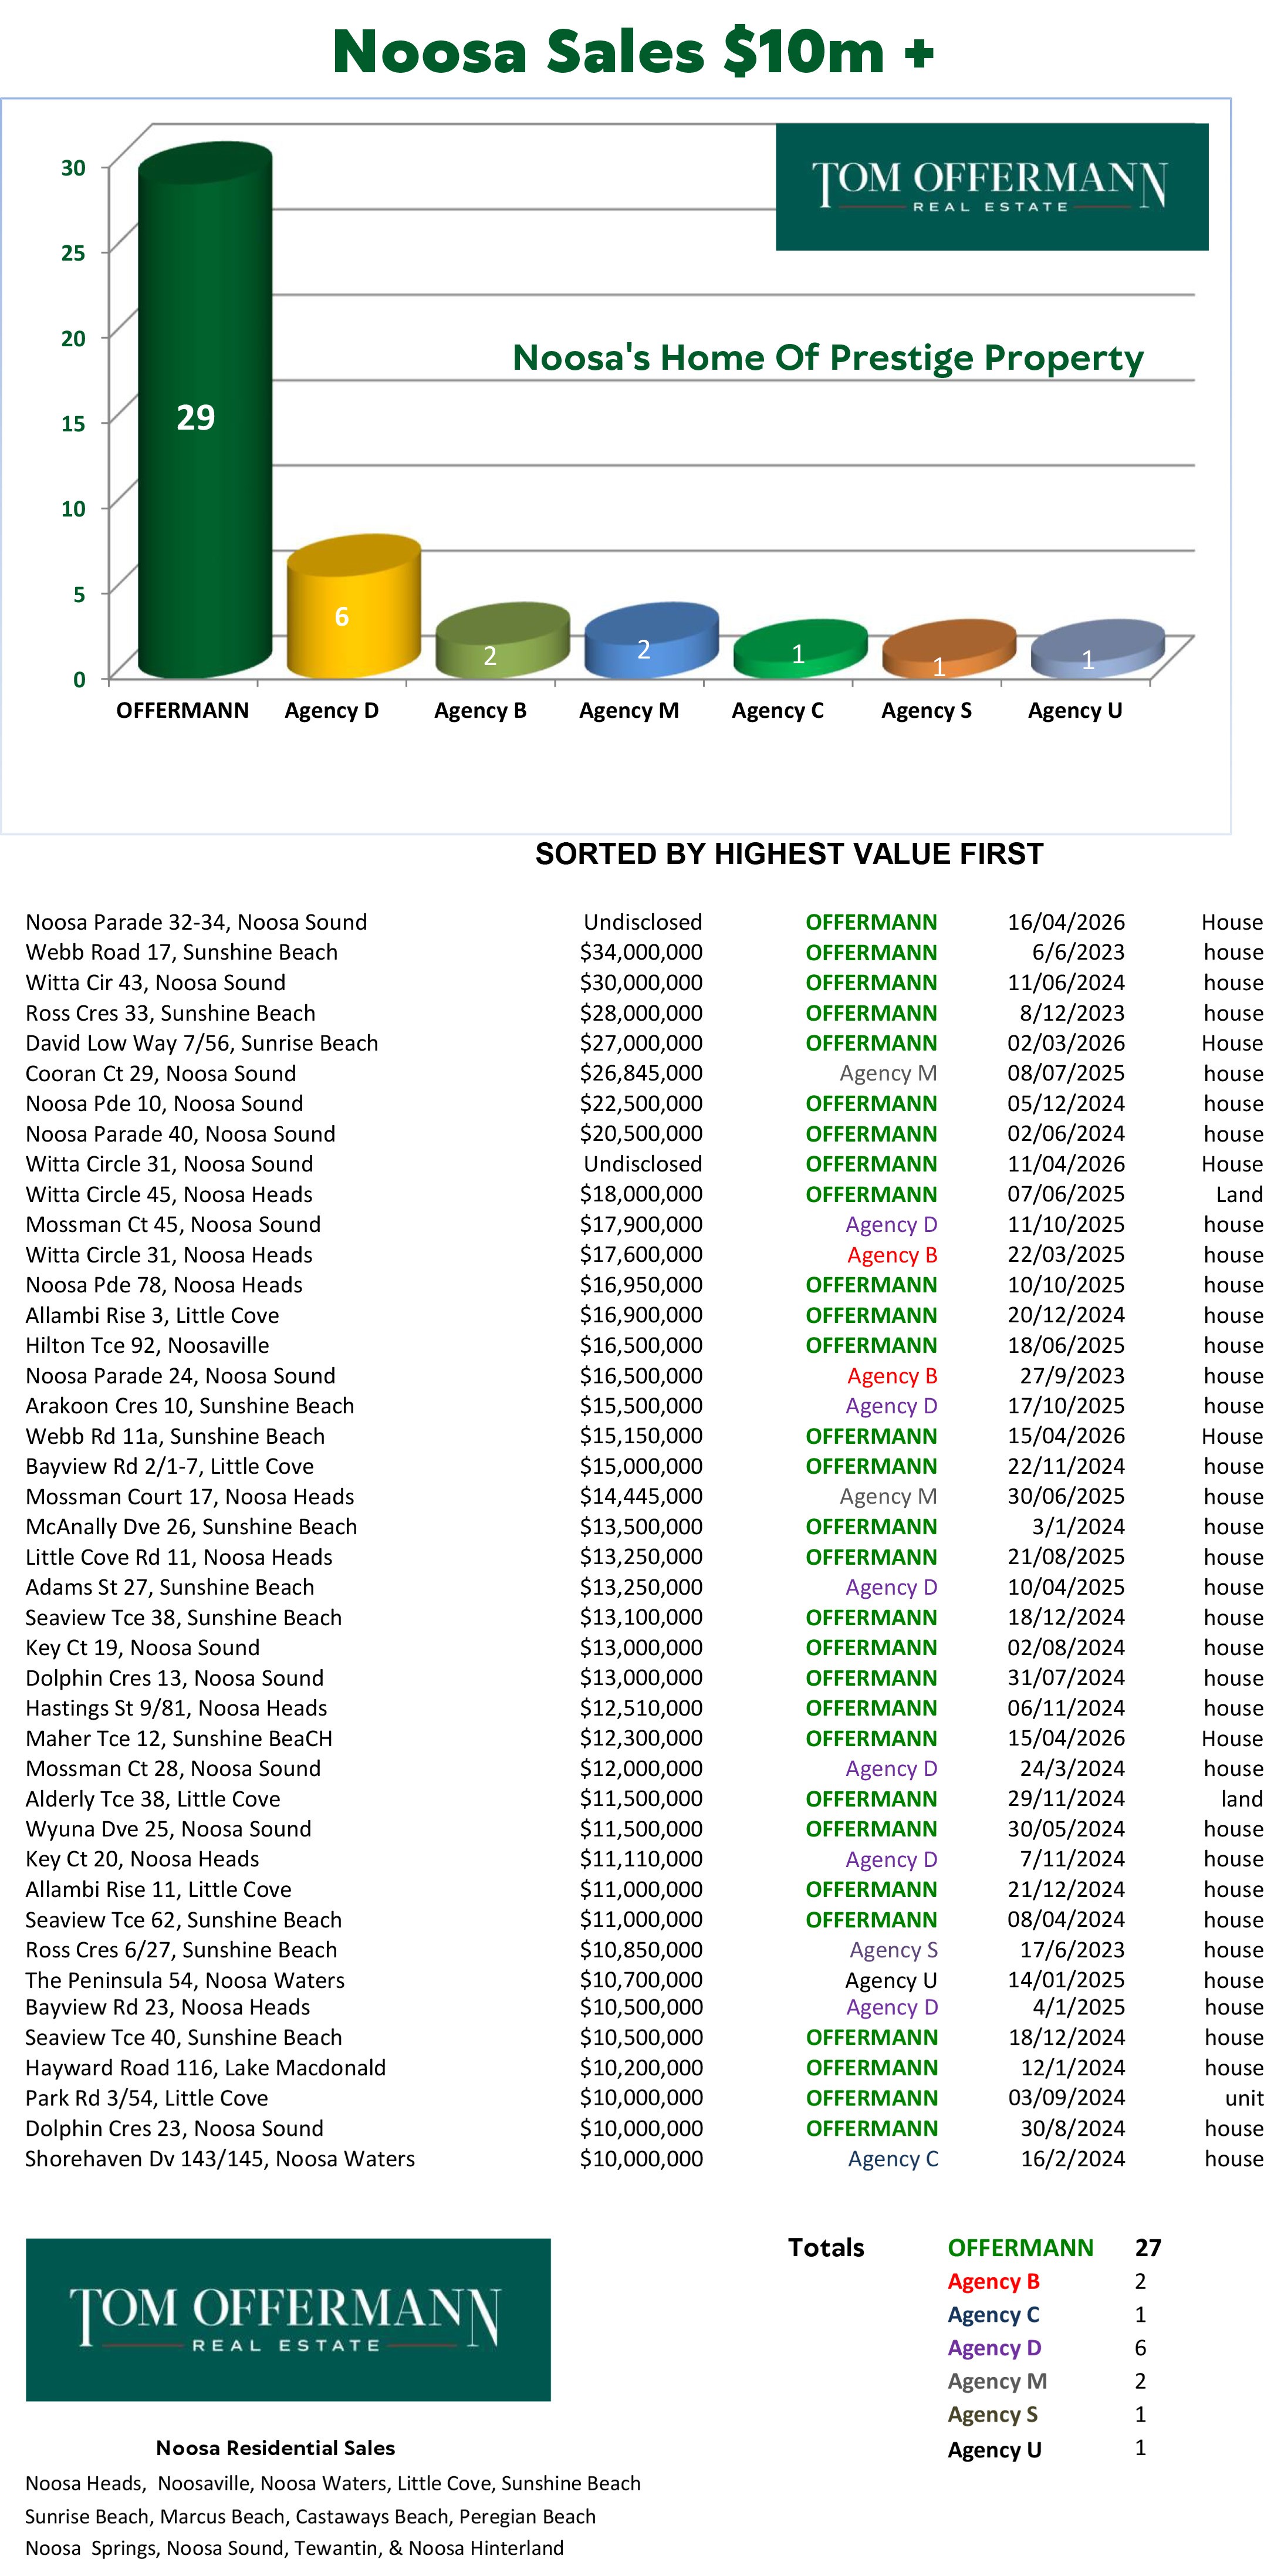Click the Tom Offermann logo in the chart
The width and height of the screenshot is (1264, 2576).
991,187
